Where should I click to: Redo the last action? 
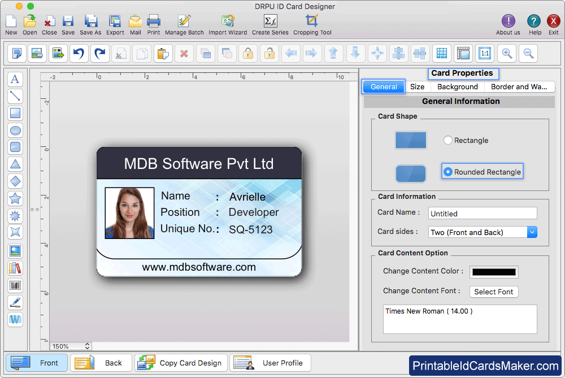click(100, 53)
